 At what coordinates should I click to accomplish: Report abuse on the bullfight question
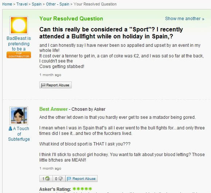(x=55, y=85)
